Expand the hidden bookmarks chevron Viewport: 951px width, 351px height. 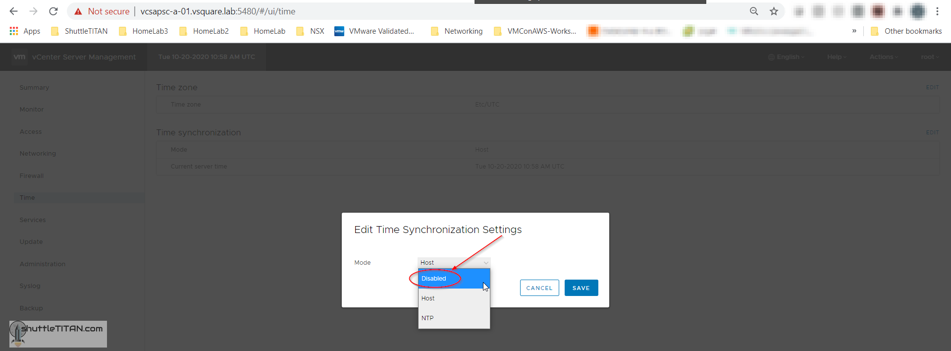point(854,31)
